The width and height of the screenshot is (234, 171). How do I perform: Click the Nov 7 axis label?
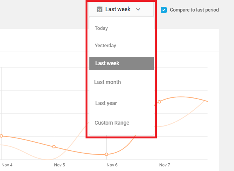coord(165,165)
